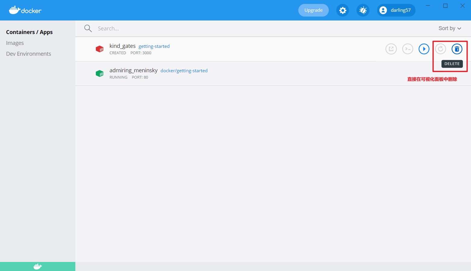471x271 pixels.
Task: Close the Docker Desktop window
Action: click(x=463, y=6)
